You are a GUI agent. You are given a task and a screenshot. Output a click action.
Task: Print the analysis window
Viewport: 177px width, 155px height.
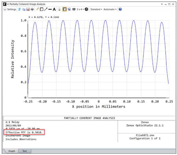pyautogui.click(x=32, y=9)
